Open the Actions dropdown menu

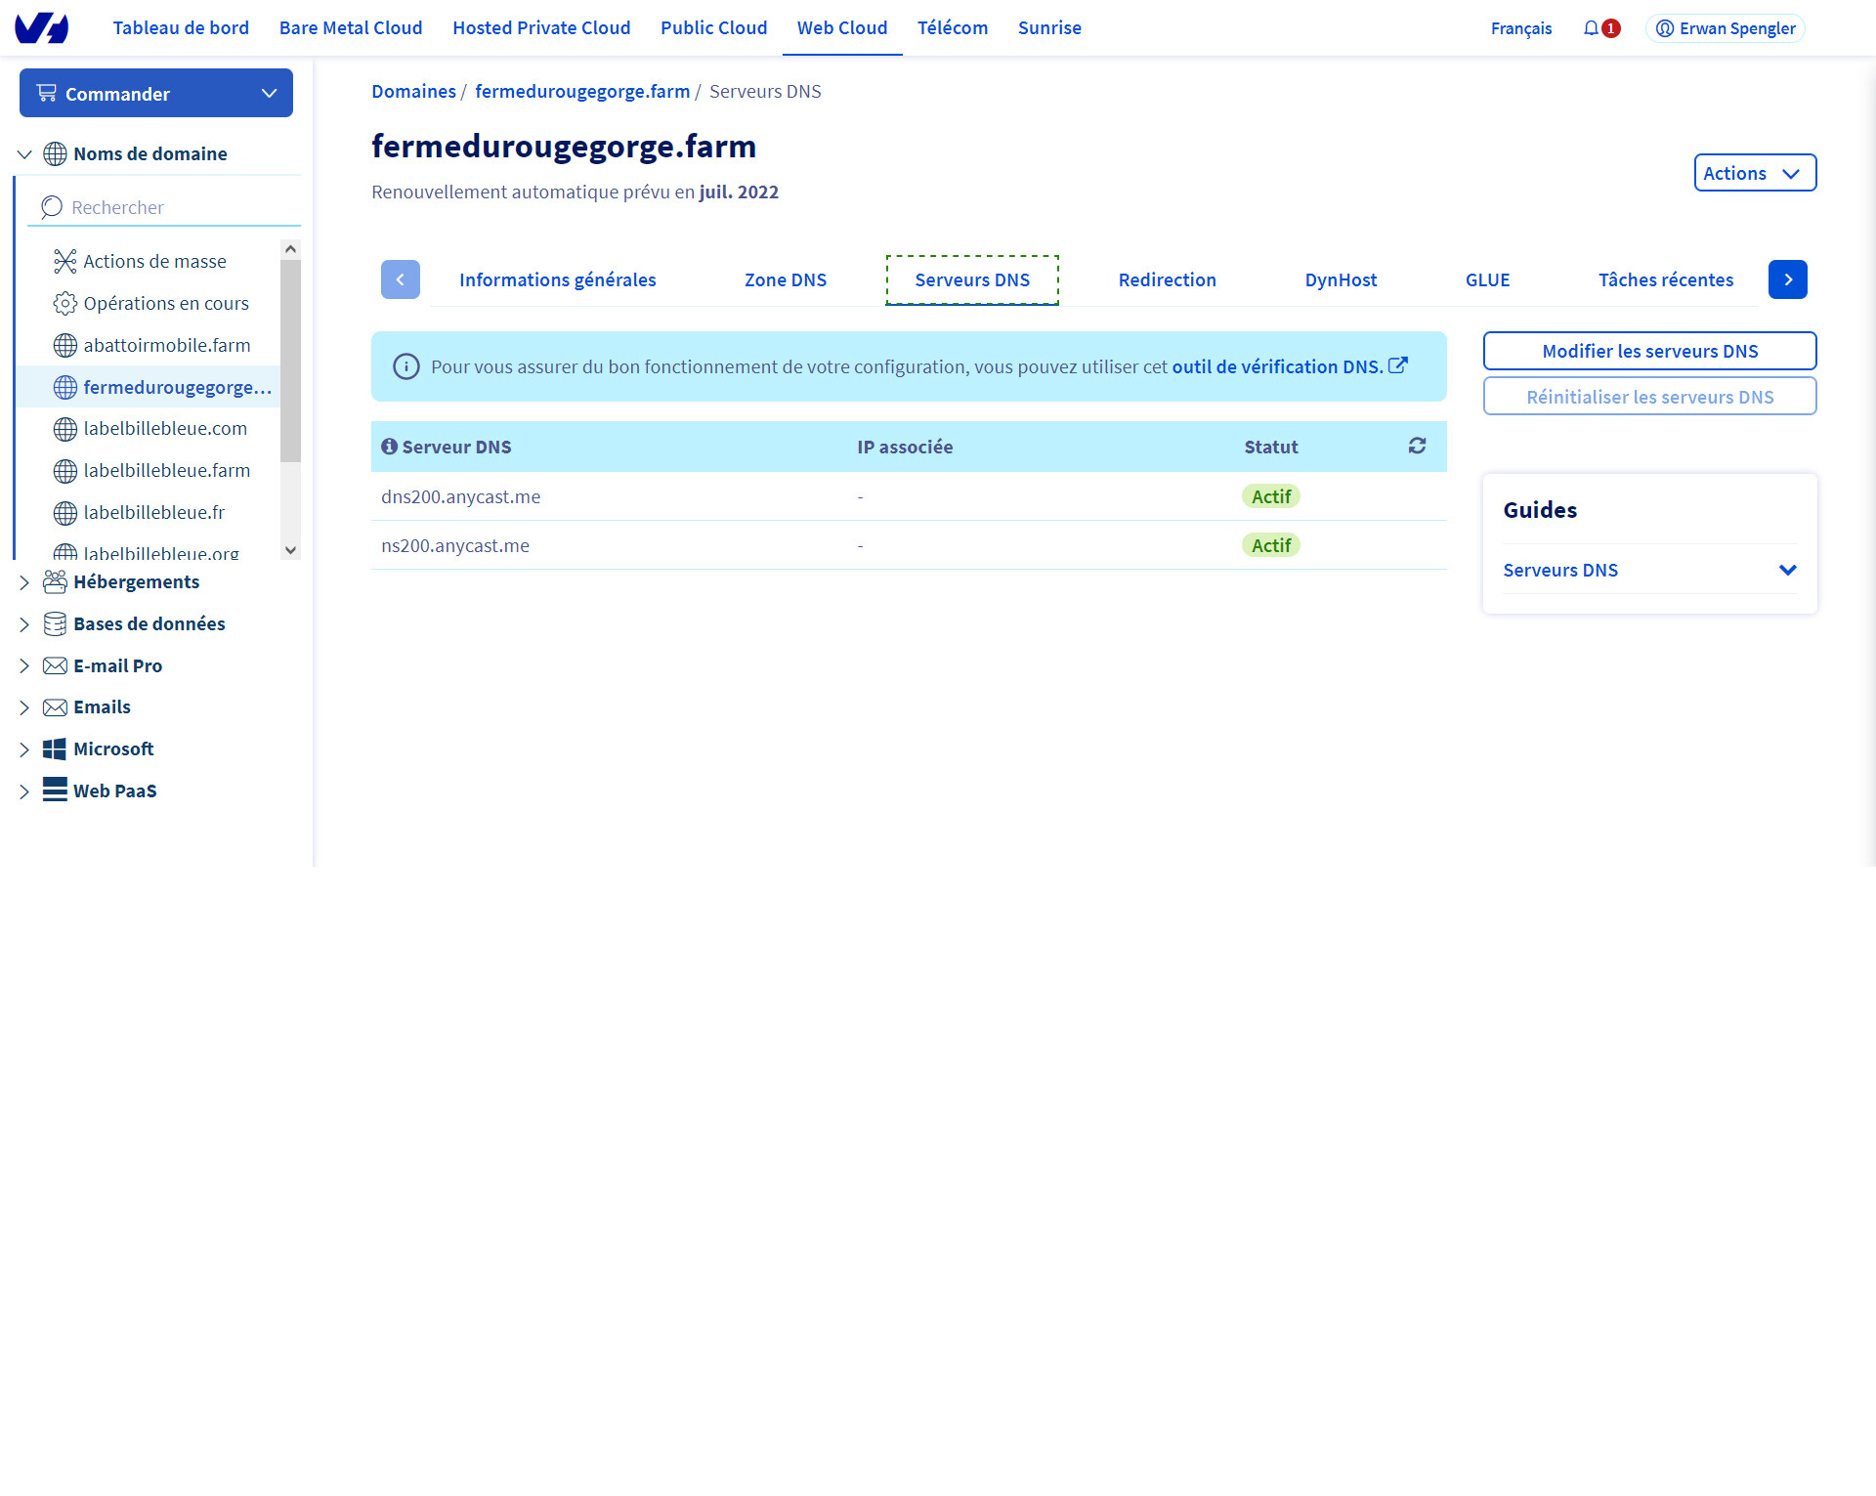(x=1755, y=173)
